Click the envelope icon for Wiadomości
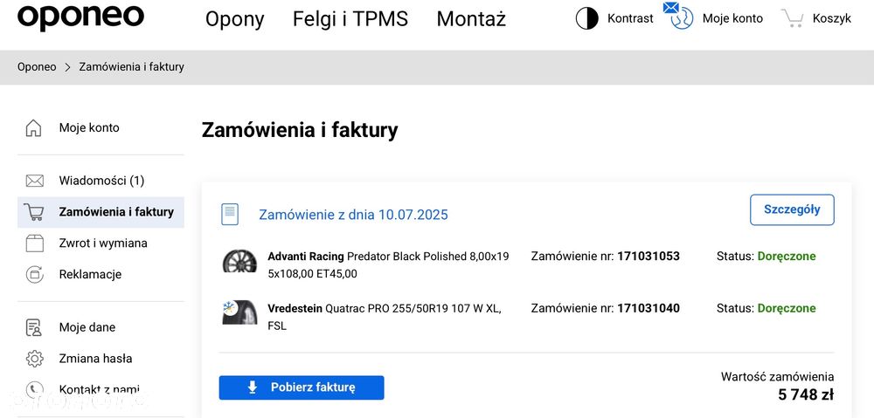The image size is (874, 418). 34,181
